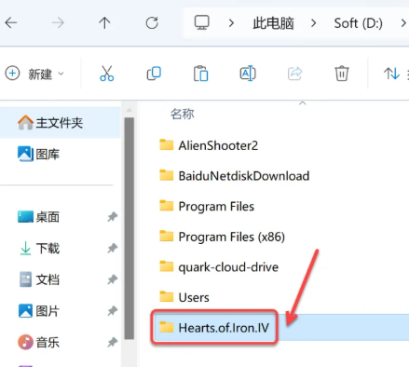Open 主文件夹 in the sidebar
The width and height of the screenshot is (409, 367).
(60, 123)
